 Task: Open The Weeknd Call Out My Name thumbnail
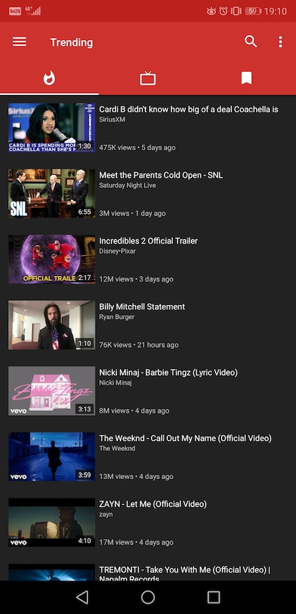point(52,456)
